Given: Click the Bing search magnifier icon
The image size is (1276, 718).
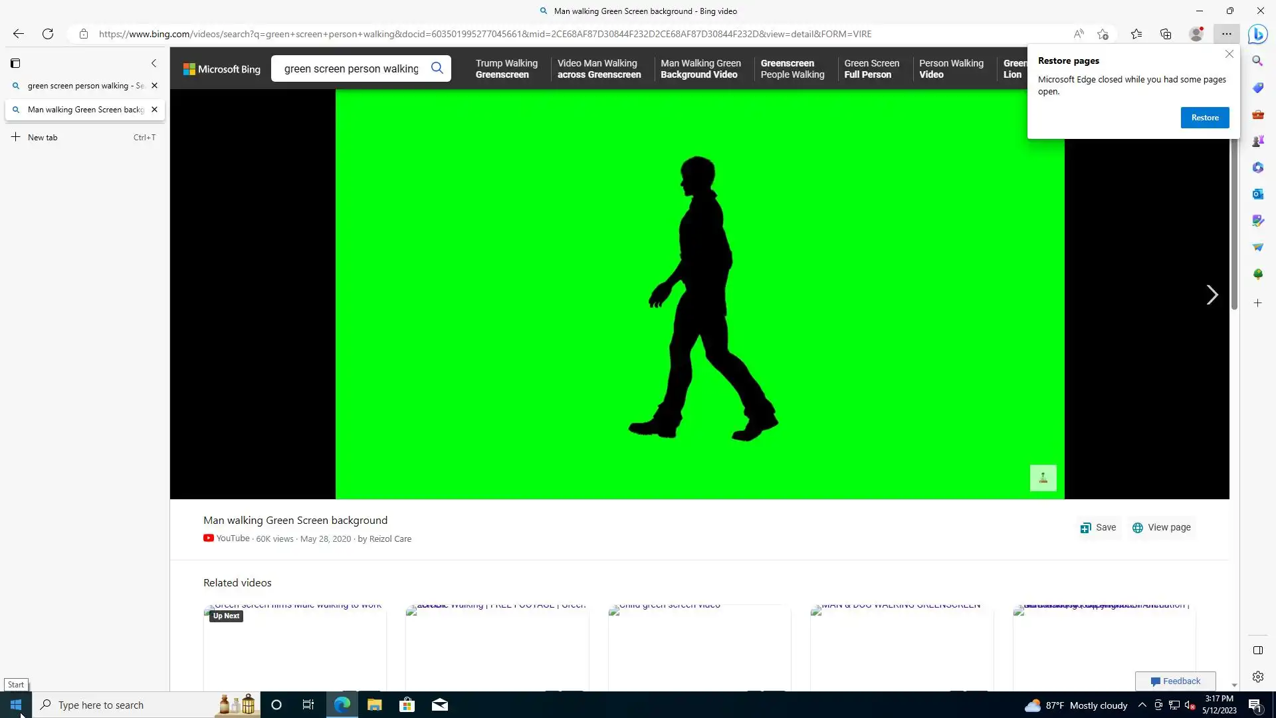Looking at the screenshot, I should tap(437, 68).
